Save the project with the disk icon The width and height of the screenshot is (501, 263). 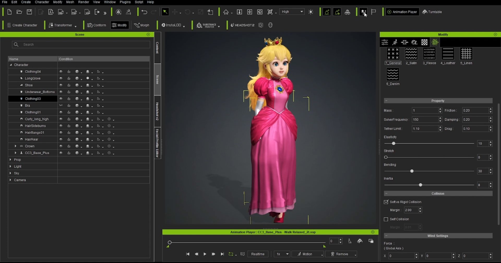tap(29, 12)
